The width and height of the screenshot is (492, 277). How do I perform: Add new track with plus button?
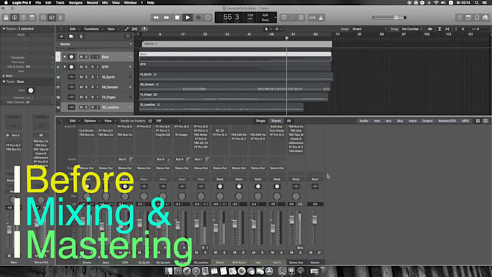pyautogui.click(x=61, y=36)
